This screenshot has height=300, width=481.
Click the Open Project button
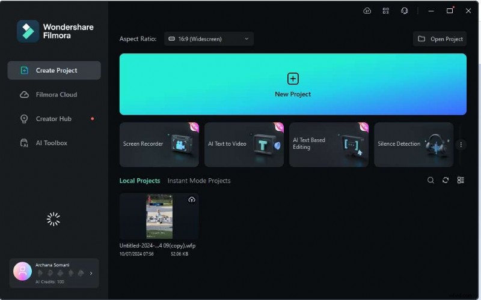(440, 39)
